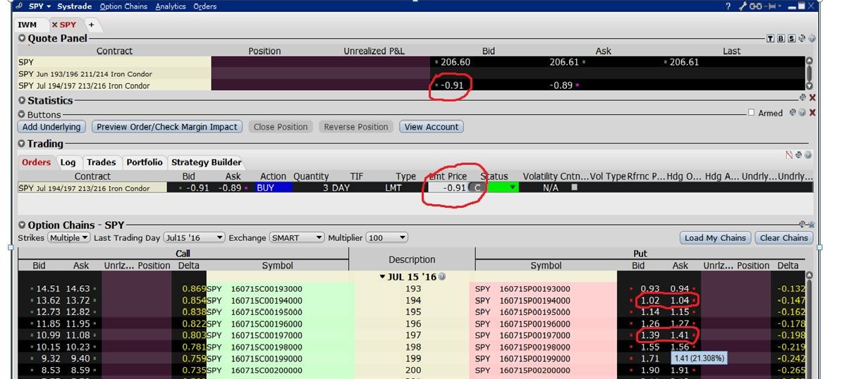856x379 pixels.
Task: Collapse the Option Chains - SPY section
Action: 22,225
